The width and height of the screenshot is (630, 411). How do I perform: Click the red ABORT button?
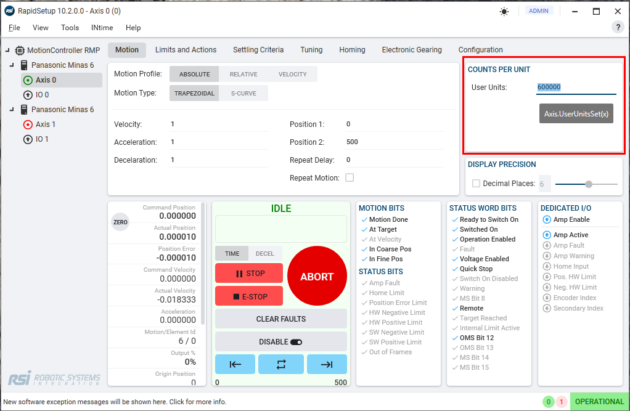317,277
